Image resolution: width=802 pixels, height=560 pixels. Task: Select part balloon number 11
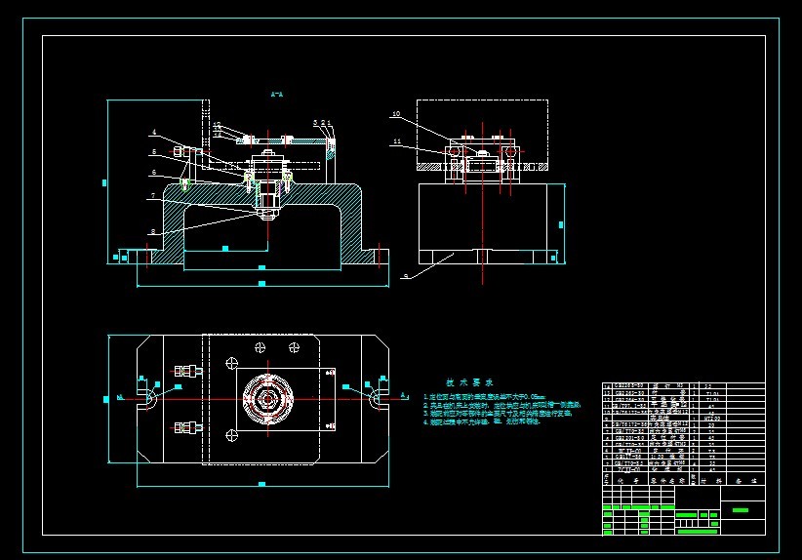pos(397,141)
